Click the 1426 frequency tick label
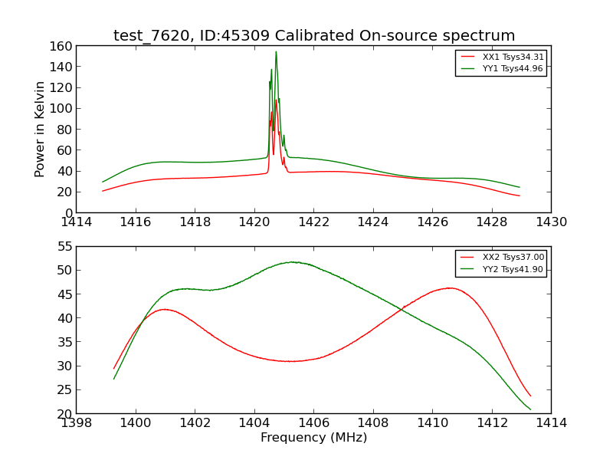613x460 pixels. click(x=433, y=222)
